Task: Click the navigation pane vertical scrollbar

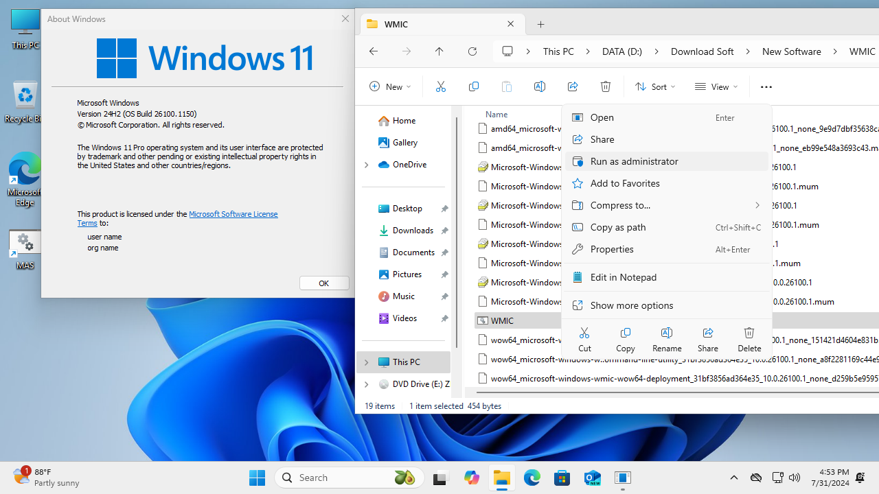Action: (x=456, y=232)
